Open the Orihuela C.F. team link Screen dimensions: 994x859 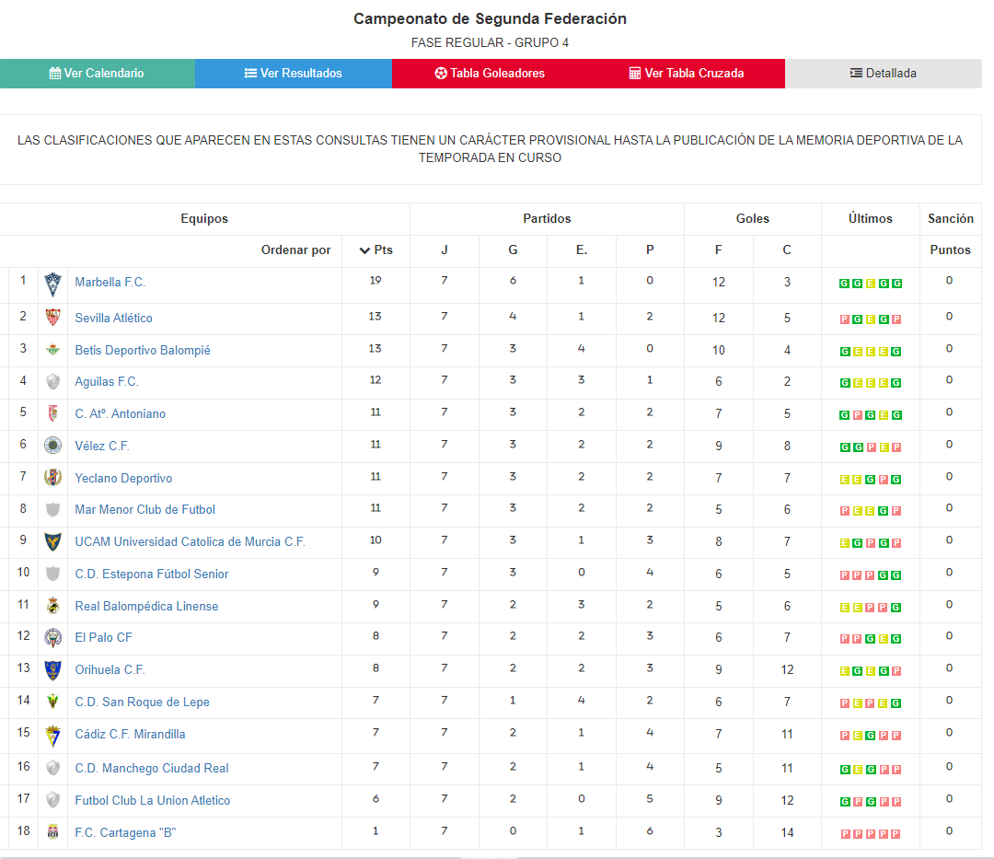click(110, 670)
